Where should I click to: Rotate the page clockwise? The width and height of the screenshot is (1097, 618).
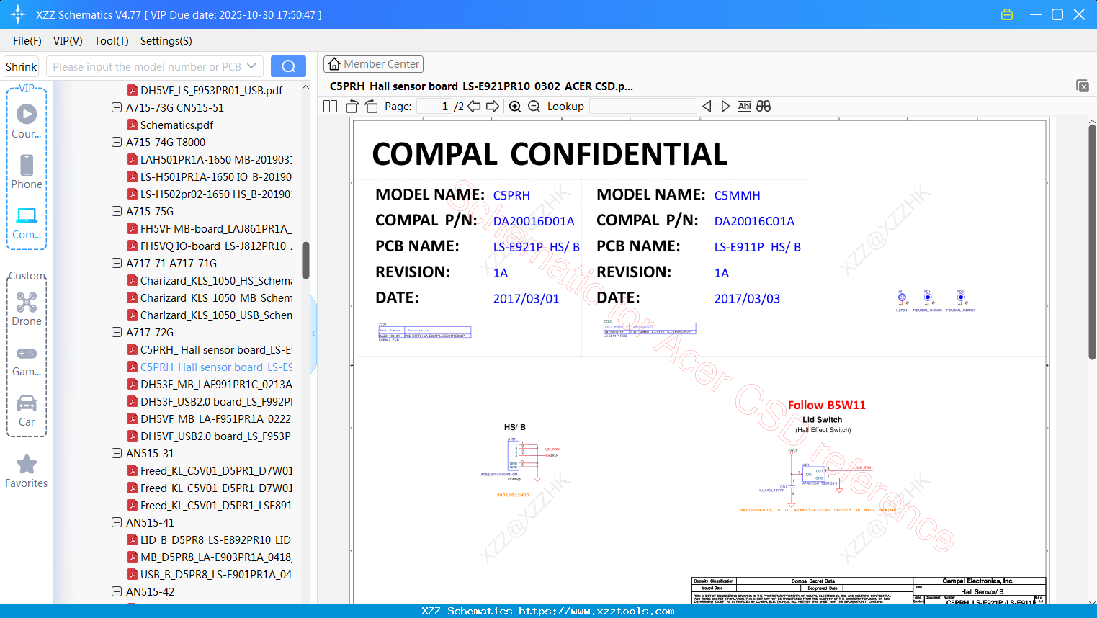point(371,107)
